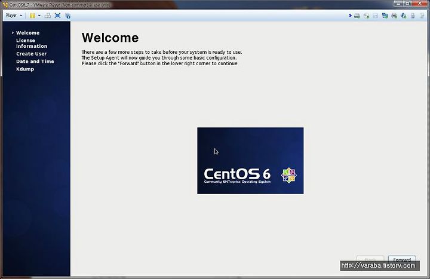Click the Send Ctrl+Alt+Del toolbar icon
Viewport: 430px width, 279px height.
[48, 16]
